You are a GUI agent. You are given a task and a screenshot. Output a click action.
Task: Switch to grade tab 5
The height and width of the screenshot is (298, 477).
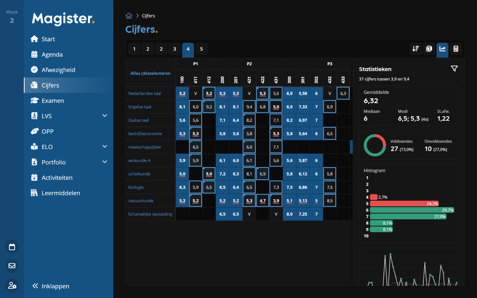coord(201,49)
